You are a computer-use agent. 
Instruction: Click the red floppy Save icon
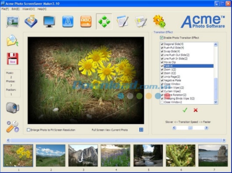tap(13, 59)
